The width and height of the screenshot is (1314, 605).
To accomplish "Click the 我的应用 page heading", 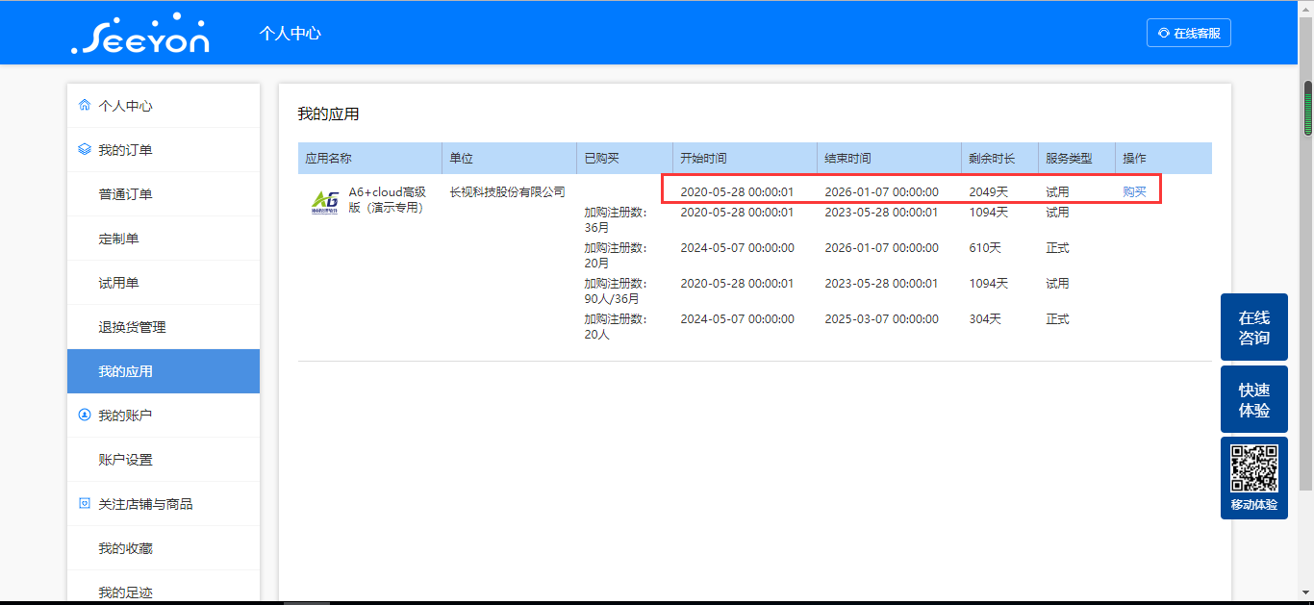I will pyautogui.click(x=328, y=114).
